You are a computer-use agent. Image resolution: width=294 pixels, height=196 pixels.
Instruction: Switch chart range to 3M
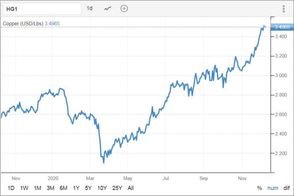click(x=51, y=188)
